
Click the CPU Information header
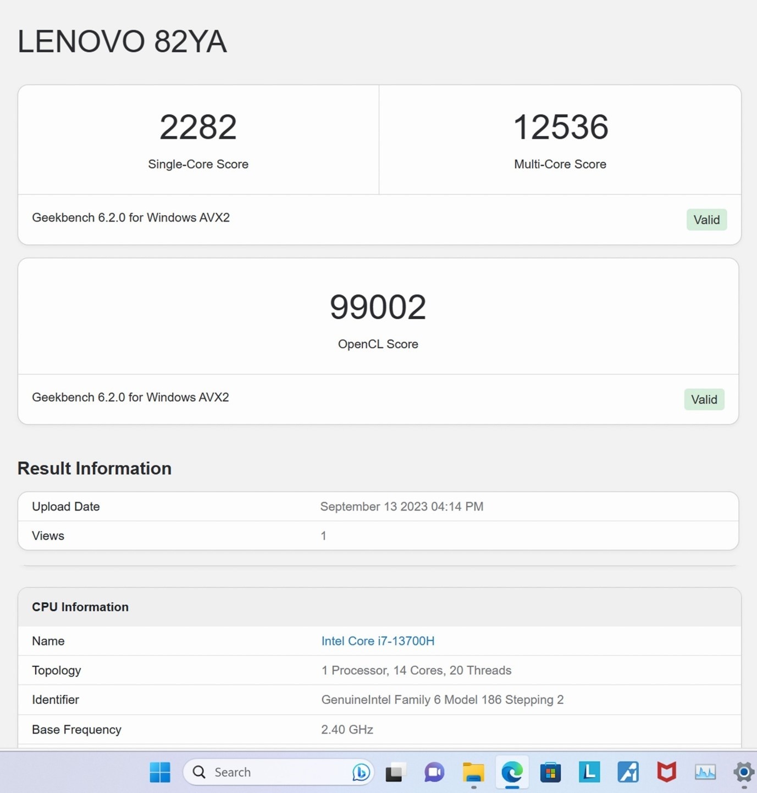click(x=80, y=607)
